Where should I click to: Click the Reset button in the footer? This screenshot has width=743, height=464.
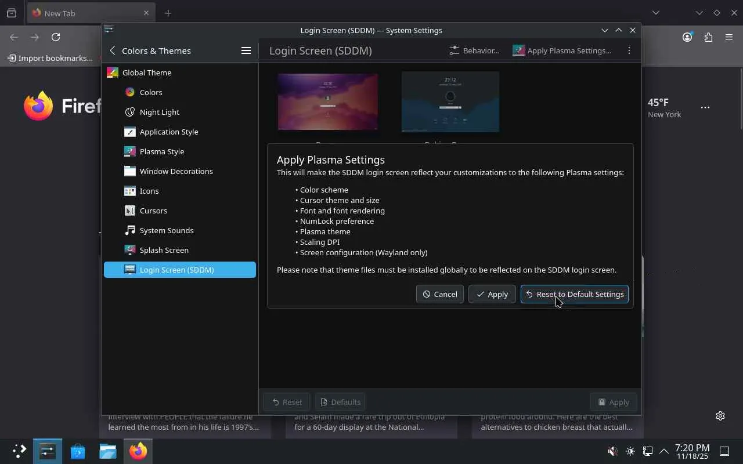point(287,402)
